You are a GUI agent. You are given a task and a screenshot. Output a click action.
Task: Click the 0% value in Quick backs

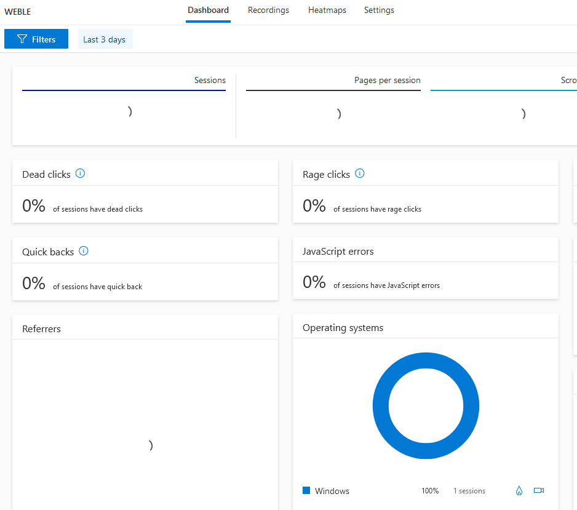(x=33, y=284)
